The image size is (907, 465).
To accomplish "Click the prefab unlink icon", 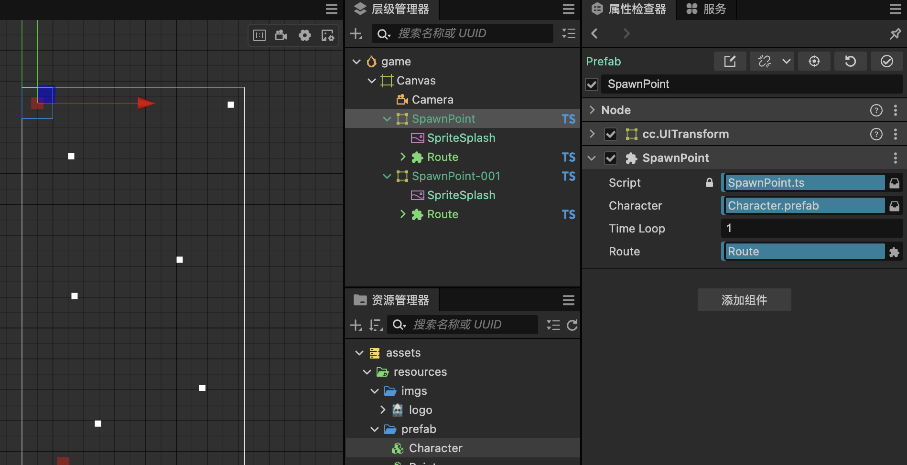I will coord(765,61).
